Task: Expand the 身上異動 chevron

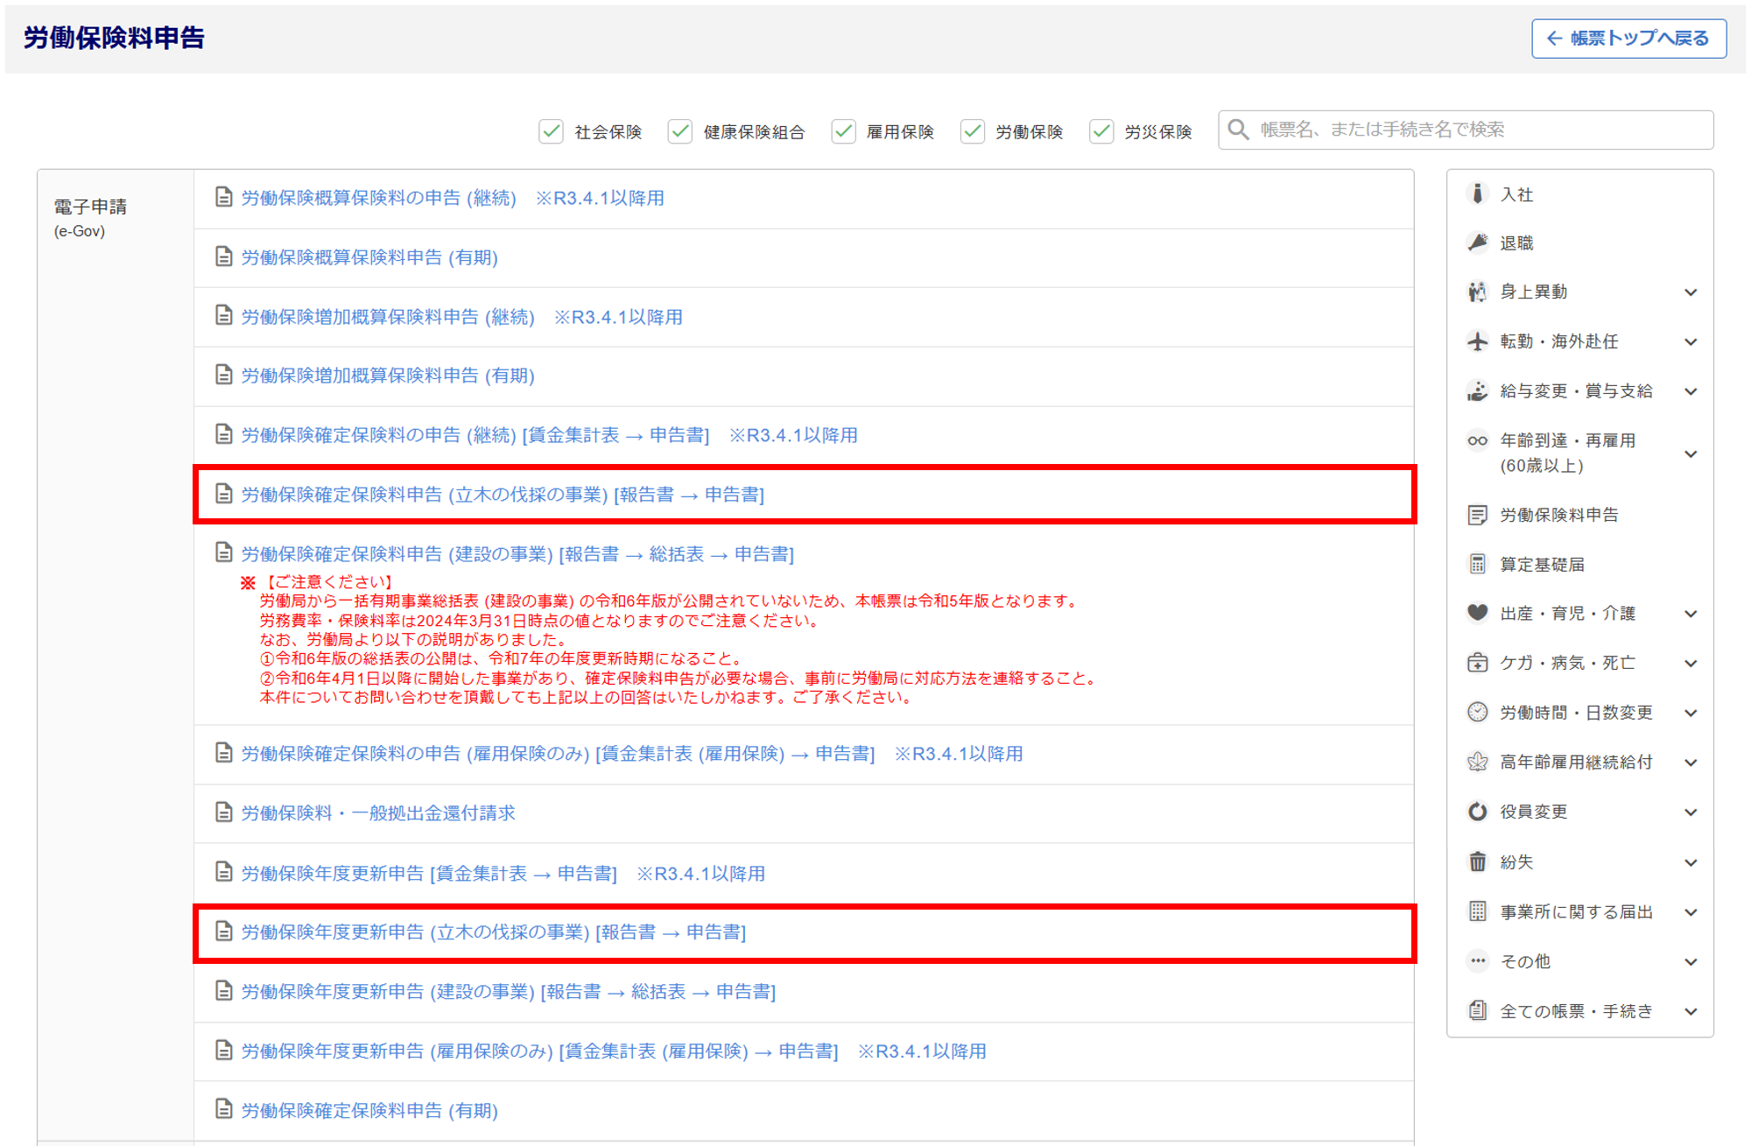Action: 1691,292
